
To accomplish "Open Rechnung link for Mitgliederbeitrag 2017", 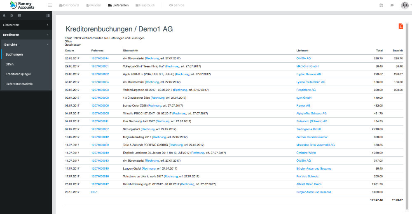I will coord(159,137).
